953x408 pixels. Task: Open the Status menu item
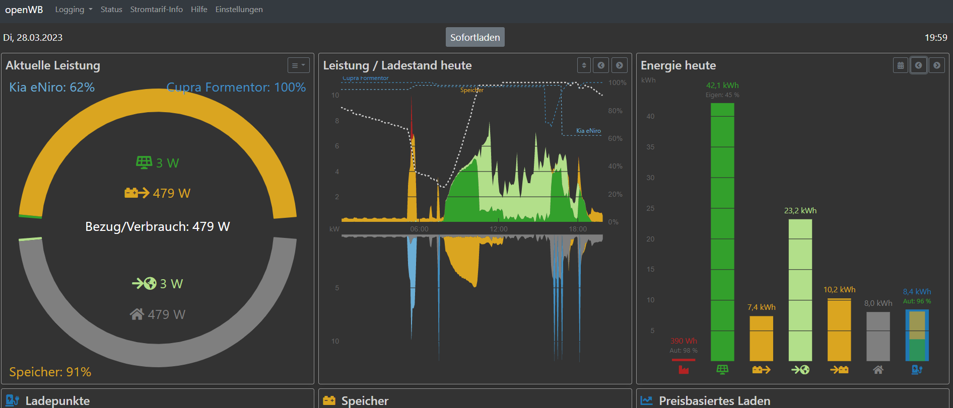coord(111,10)
